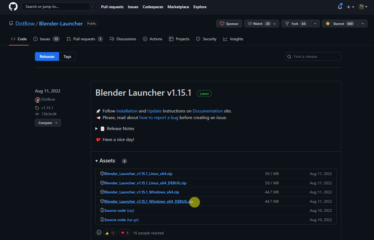Click the package icon beside the Linux x64 asset
The height and width of the screenshot is (240, 374).
102,174
